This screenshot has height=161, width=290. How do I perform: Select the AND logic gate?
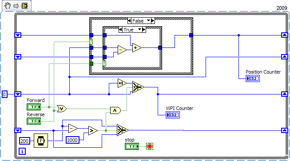click(115, 110)
